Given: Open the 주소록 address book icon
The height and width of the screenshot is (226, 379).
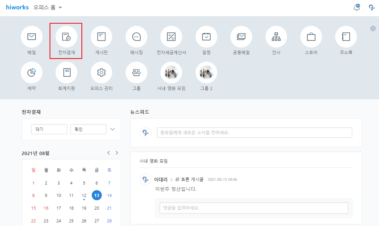Looking at the screenshot, I should click(346, 37).
